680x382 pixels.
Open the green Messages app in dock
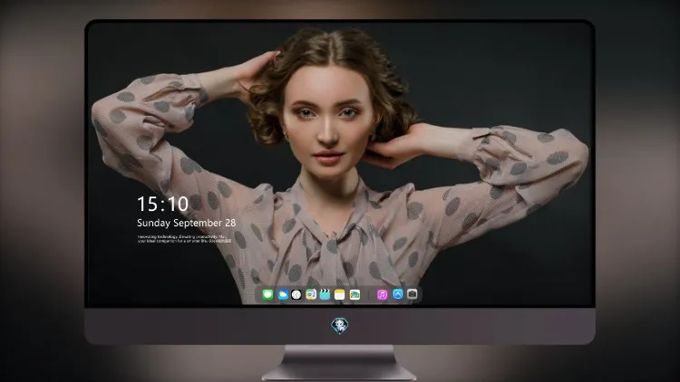pyautogui.click(x=267, y=295)
